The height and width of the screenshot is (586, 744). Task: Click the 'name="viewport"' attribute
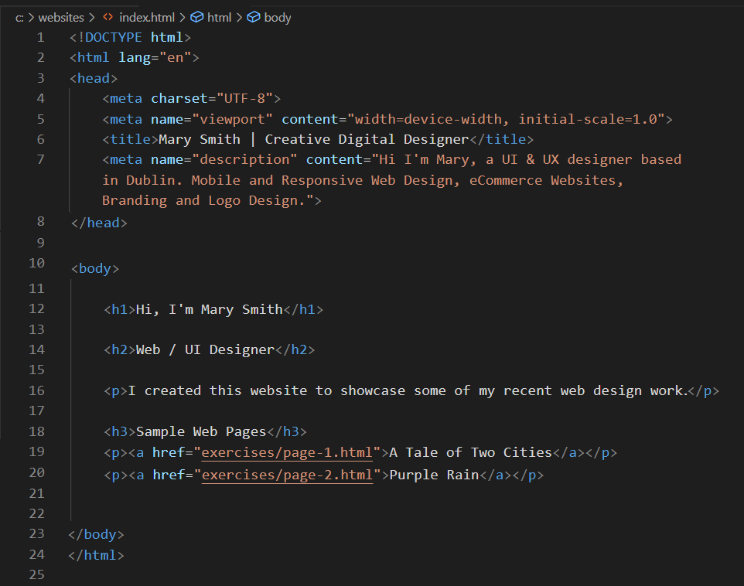click(x=212, y=119)
